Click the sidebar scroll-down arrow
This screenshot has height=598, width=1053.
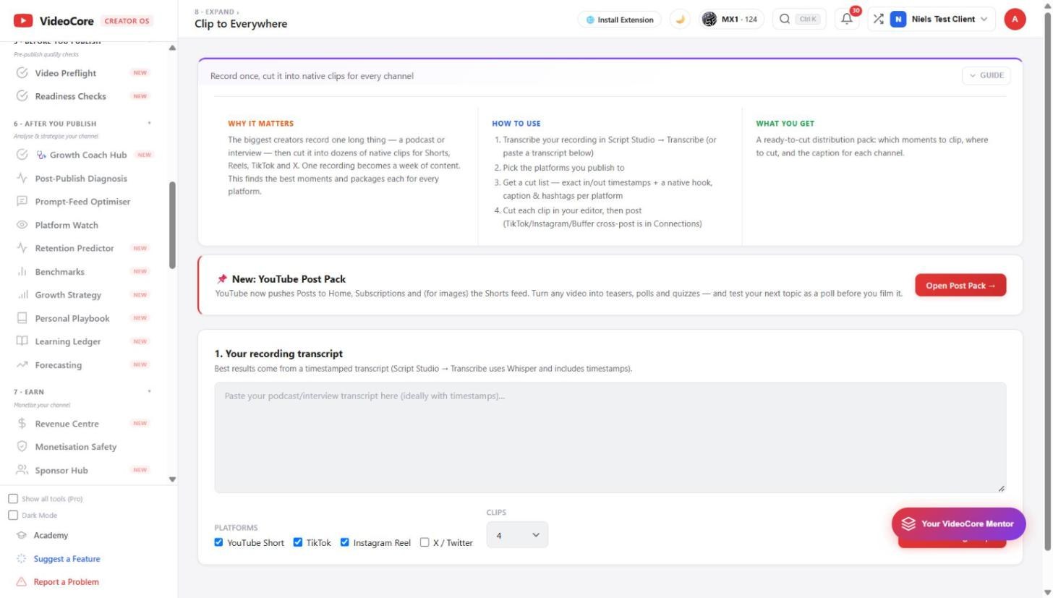point(172,479)
